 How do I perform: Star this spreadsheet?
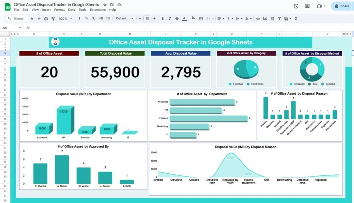105,5
